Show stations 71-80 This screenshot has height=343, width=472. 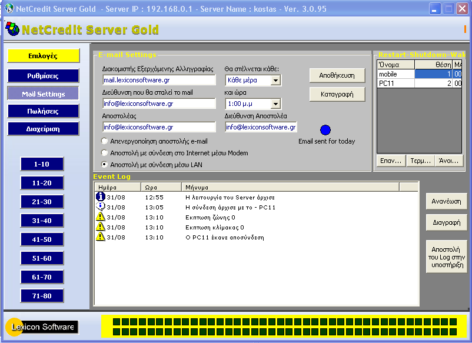[x=42, y=296]
